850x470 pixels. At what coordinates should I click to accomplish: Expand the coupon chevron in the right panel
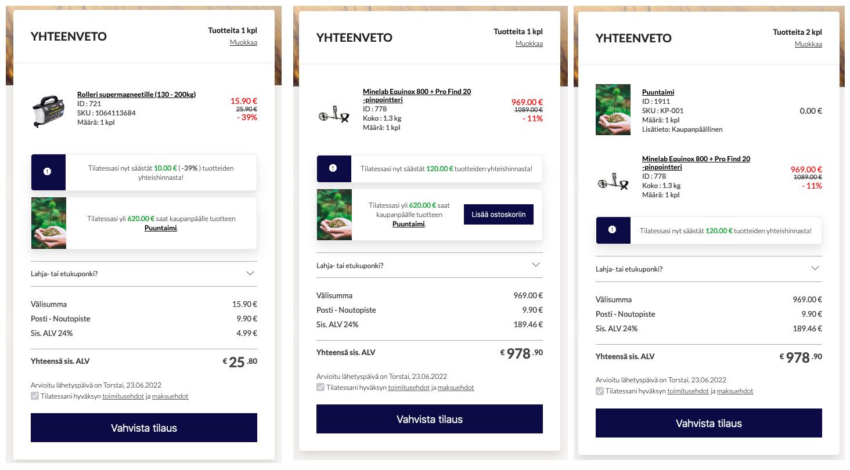(816, 269)
